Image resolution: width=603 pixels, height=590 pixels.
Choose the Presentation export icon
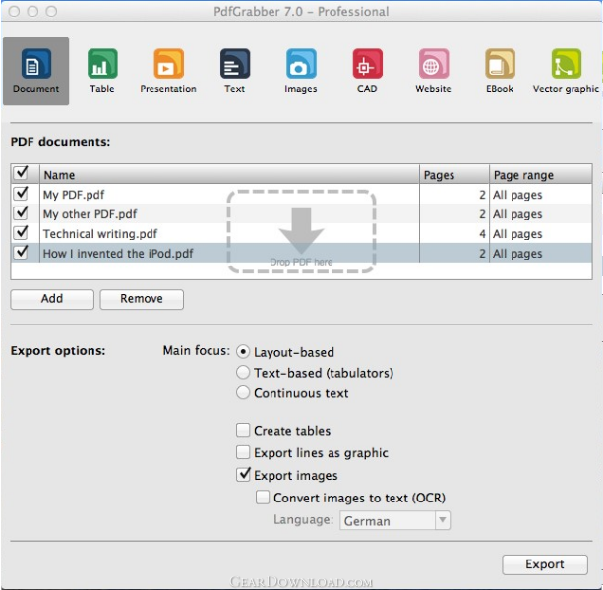(168, 71)
